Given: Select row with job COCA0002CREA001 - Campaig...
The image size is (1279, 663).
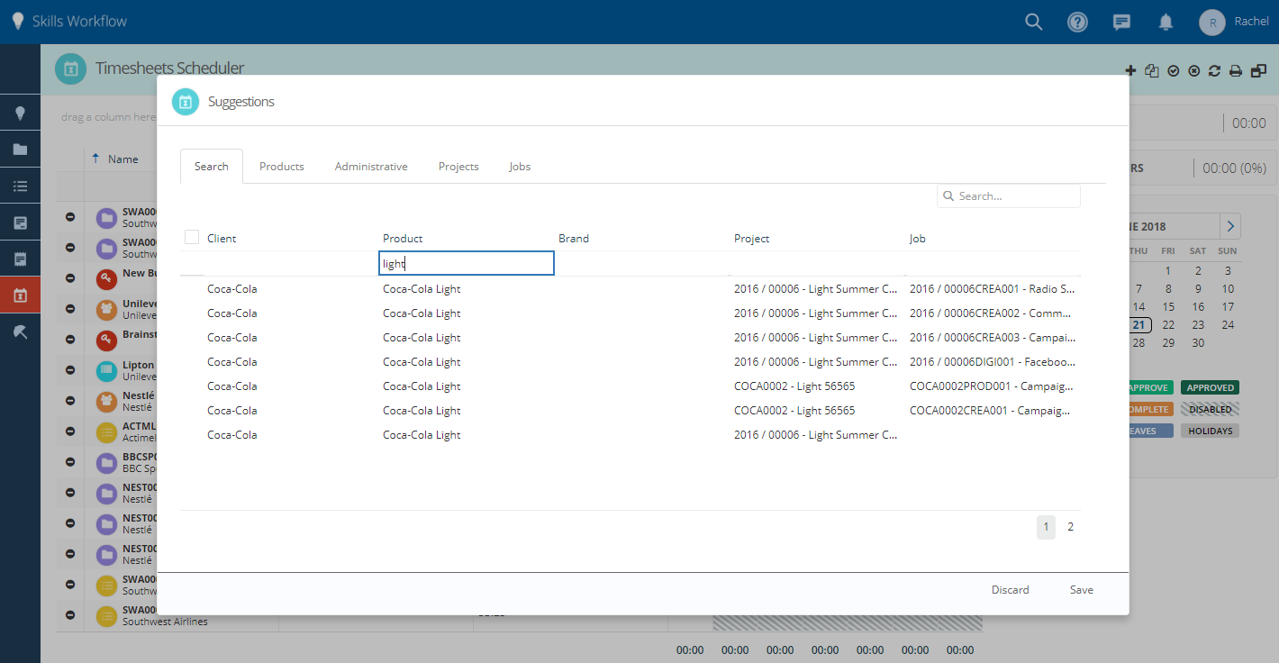Looking at the screenshot, I should tap(630, 411).
